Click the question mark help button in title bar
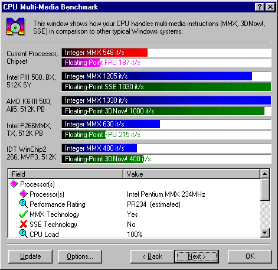Screen dimensions: 278x270 260,7
